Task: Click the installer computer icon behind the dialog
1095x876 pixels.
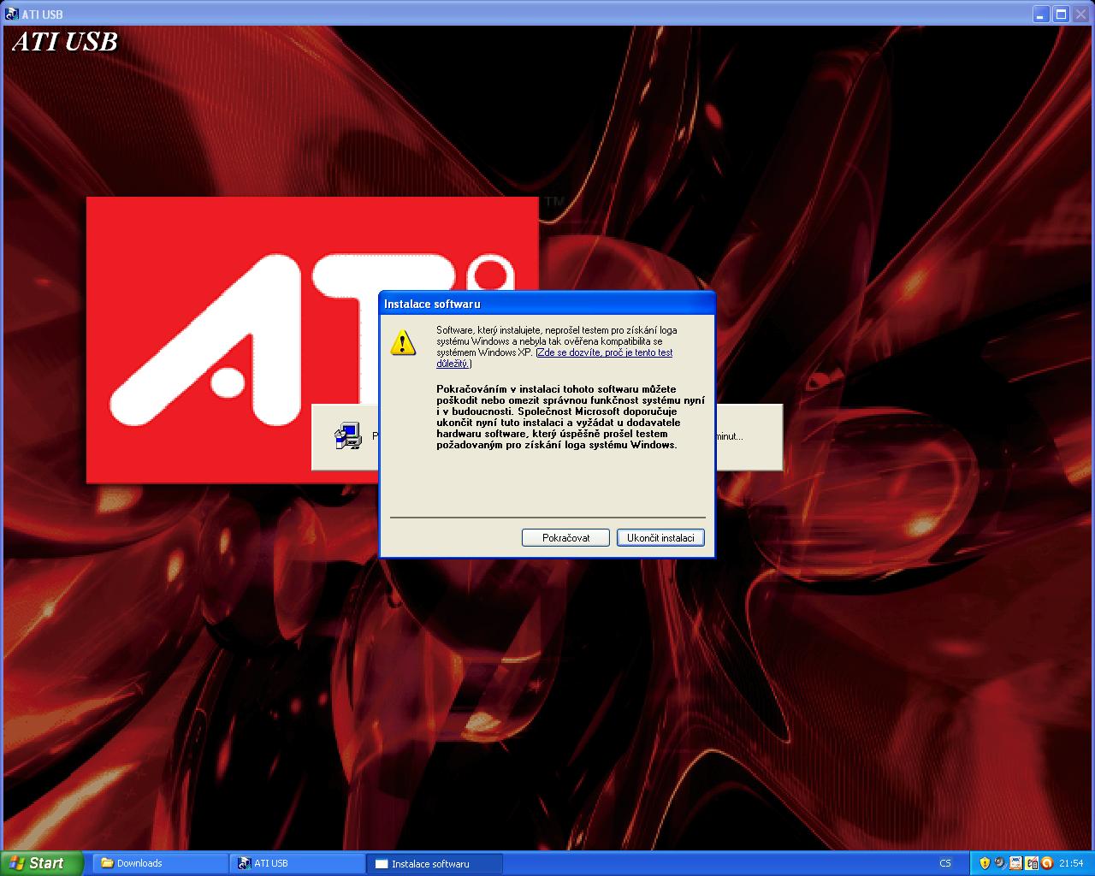Action: (347, 436)
